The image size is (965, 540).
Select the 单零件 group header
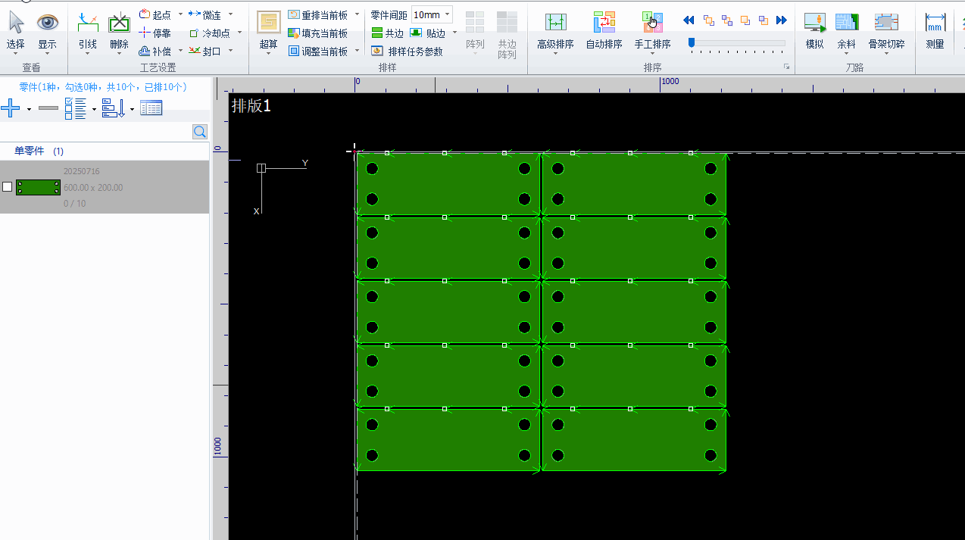[30, 151]
